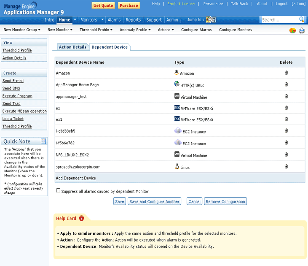Screen dimensions: 308x266
Task: Open Configure Alarms
Action: [196, 30]
